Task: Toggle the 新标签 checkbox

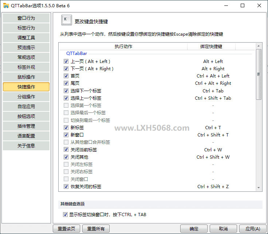Action: click(x=66, y=127)
